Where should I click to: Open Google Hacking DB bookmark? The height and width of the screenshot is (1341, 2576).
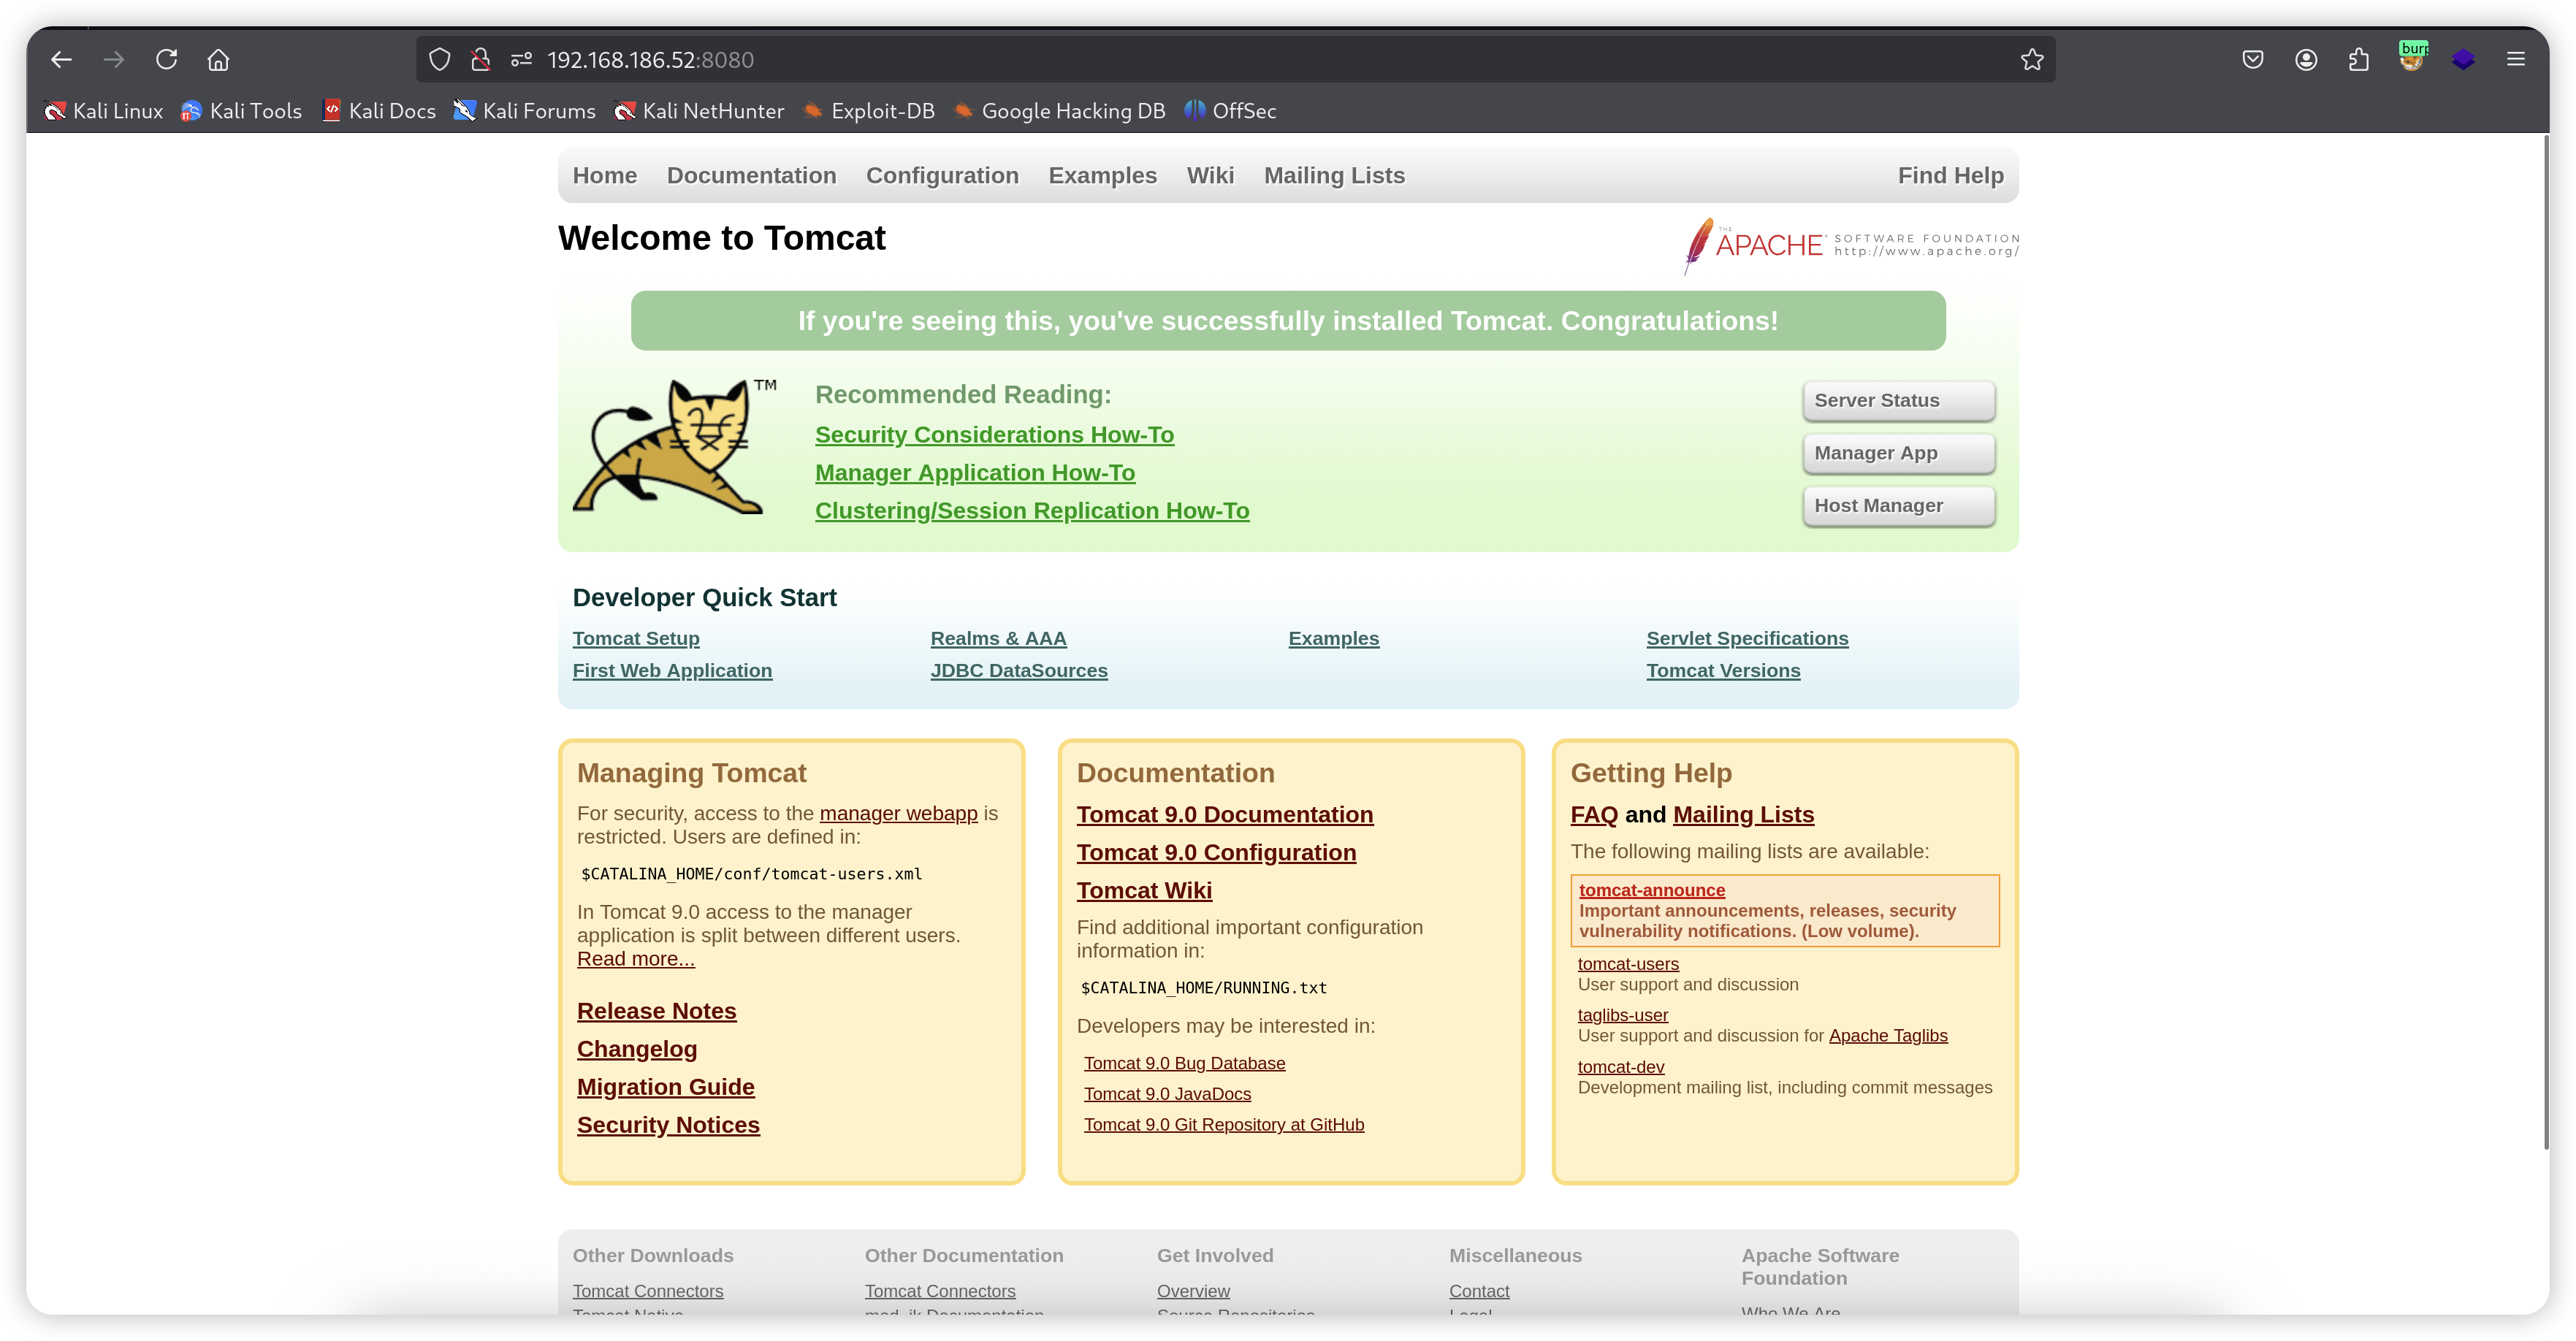point(1059,111)
